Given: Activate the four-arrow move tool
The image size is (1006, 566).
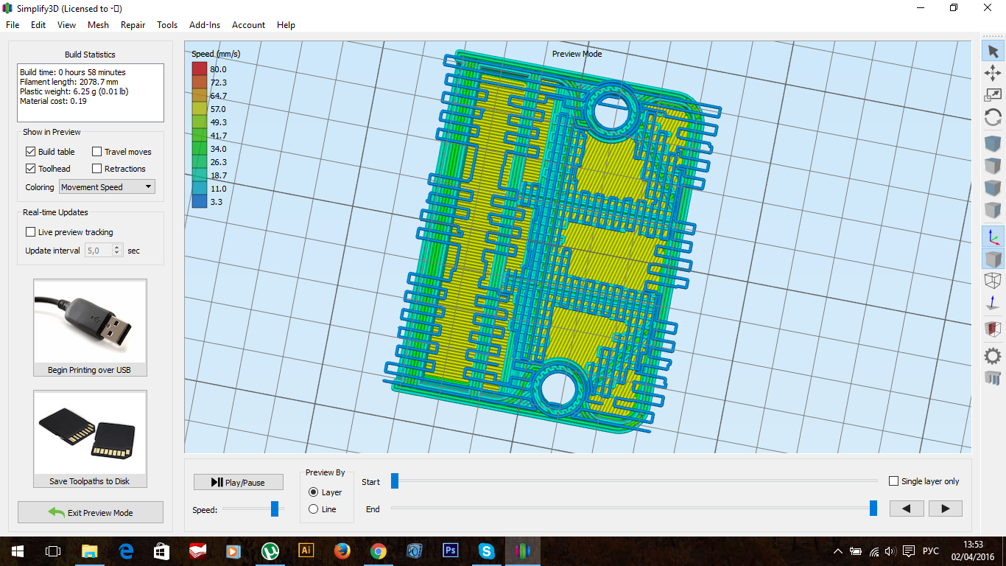Looking at the screenshot, I should point(993,72).
